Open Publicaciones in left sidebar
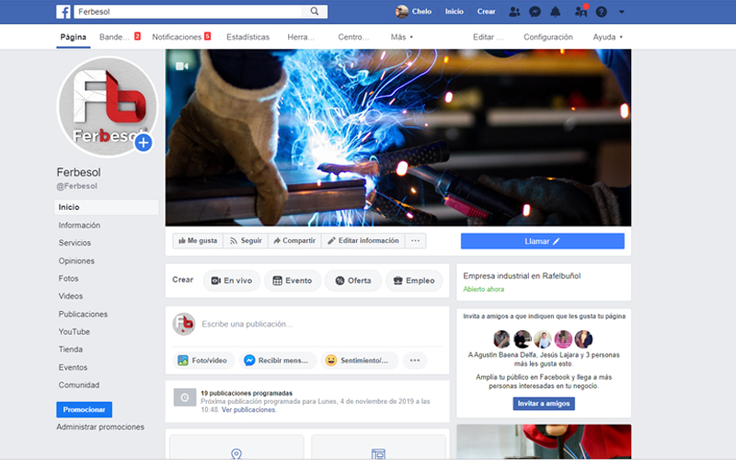Image resolution: width=736 pixels, height=460 pixels. click(x=83, y=314)
